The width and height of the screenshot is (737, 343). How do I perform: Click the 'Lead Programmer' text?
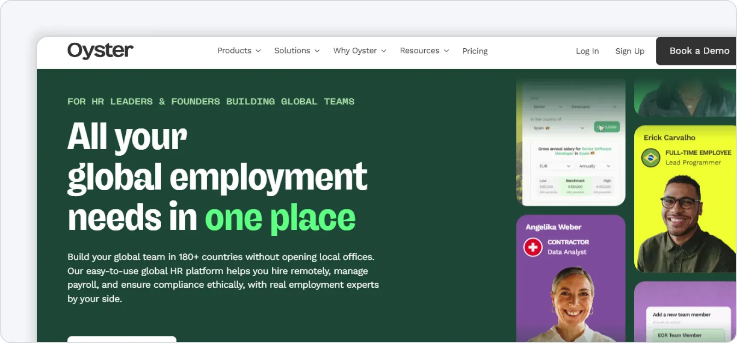(693, 163)
